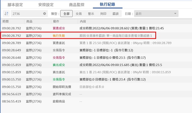
Task: Click the 內容 column header
Action: tap(83, 21)
